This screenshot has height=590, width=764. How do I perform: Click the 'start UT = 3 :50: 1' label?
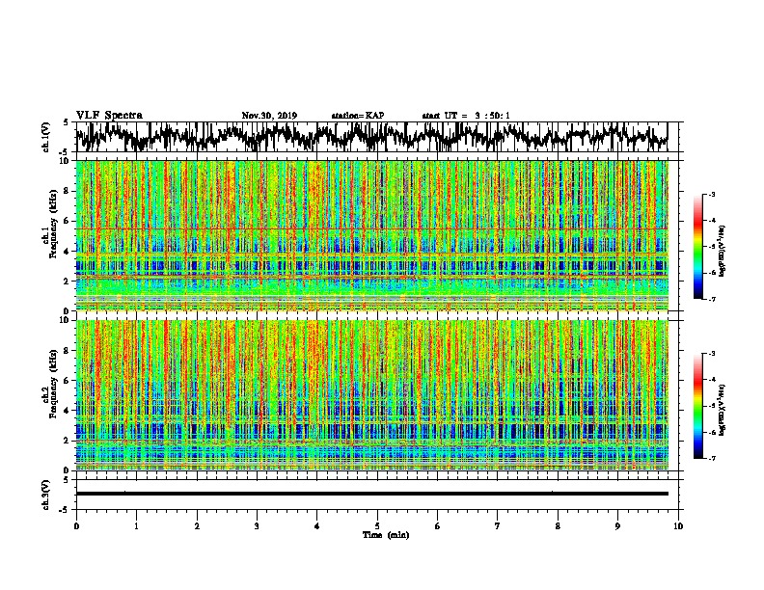(x=466, y=116)
